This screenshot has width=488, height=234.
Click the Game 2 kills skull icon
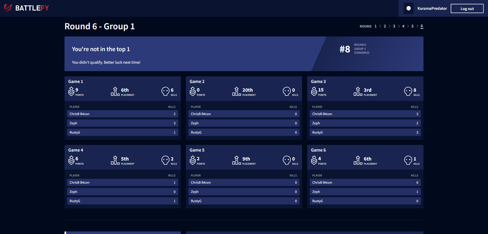click(x=287, y=92)
